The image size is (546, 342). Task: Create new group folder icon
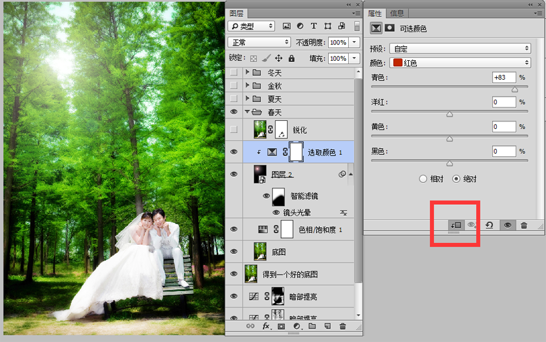tap(312, 326)
